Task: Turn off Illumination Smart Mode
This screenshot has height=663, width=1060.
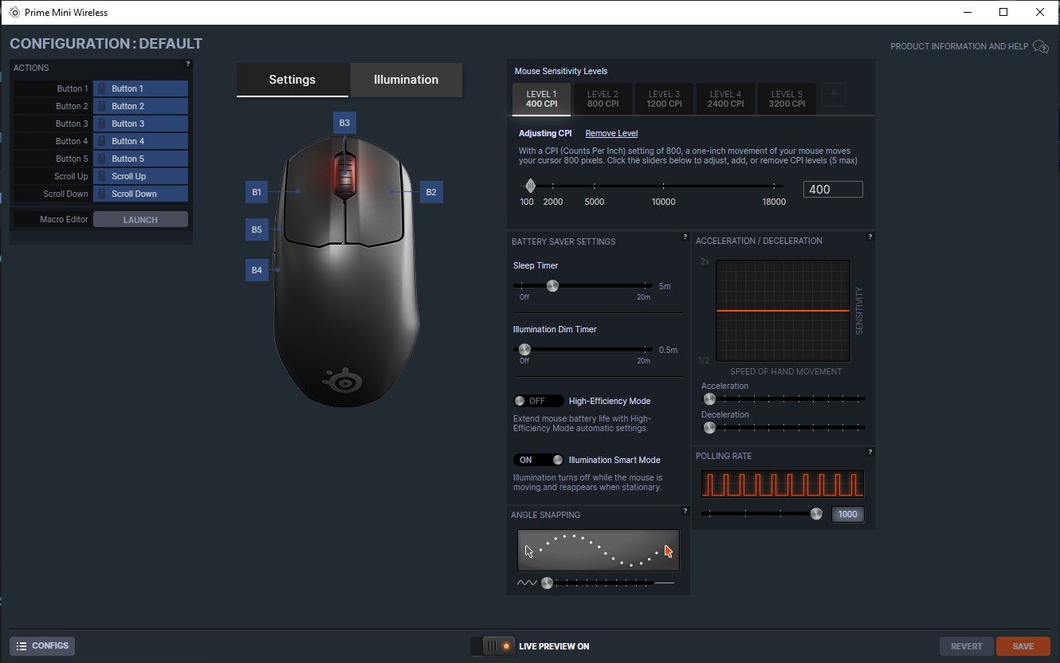Action: (x=538, y=460)
